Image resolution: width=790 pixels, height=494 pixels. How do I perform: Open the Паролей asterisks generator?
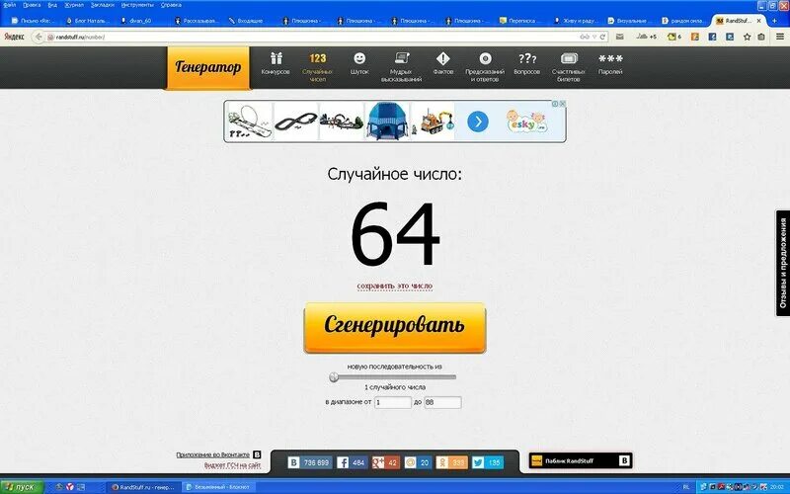click(610, 64)
